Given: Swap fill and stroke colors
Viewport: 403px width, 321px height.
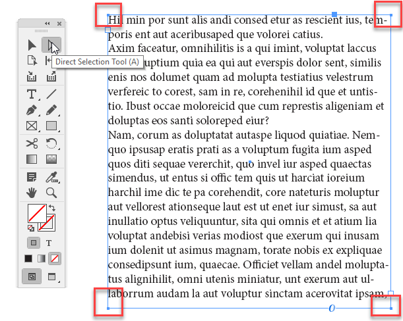Looking at the screenshot, I should [53, 209].
